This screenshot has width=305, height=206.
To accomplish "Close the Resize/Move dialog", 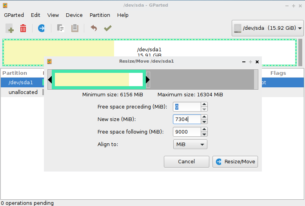I will (257, 62).
